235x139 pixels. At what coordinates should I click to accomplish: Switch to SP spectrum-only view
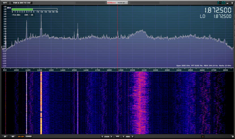click(5, 136)
